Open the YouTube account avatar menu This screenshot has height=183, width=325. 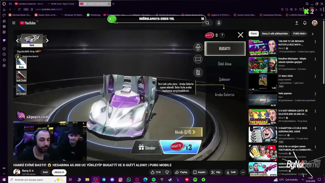(x=315, y=23)
